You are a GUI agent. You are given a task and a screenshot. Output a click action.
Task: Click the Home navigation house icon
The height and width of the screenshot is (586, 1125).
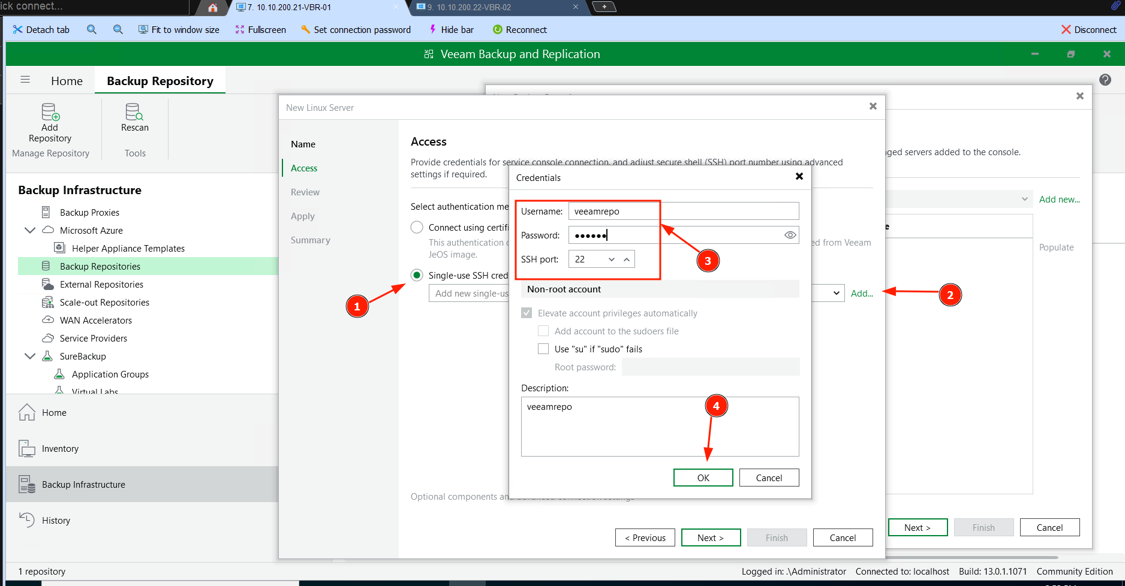(27, 412)
